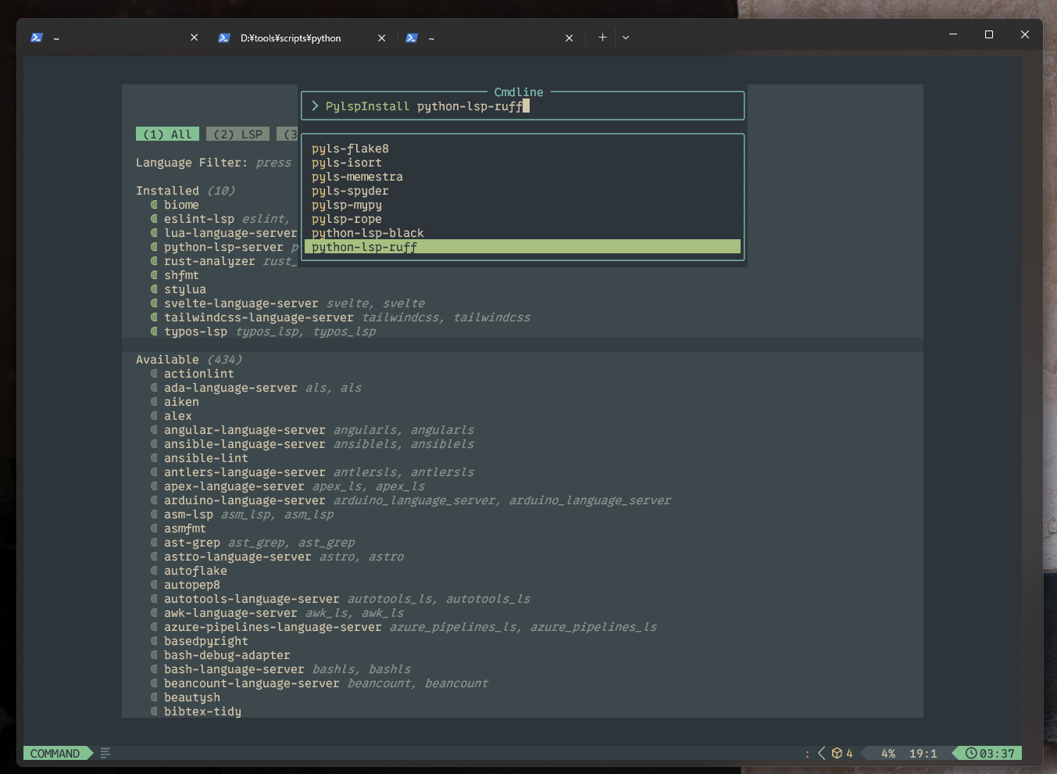This screenshot has width=1057, height=774.
Task: Click the package icon beside ast-grep
Action: pos(153,542)
